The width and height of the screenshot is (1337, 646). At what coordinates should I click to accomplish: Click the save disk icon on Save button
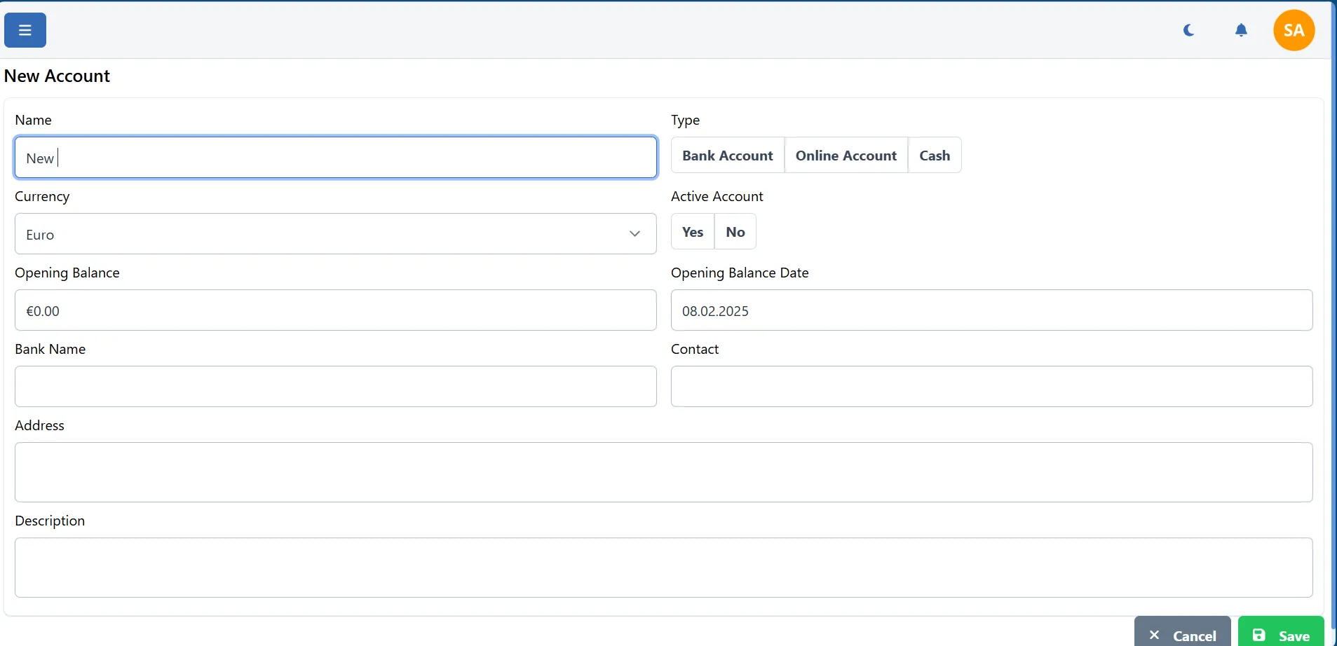[x=1257, y=634]
